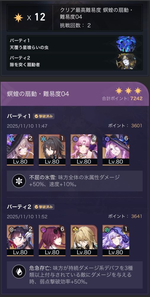Select the purple-veiled wind character portrait
The width and height of the screenshot is (150, 297).
pyautogui.click(x=116, y=240)
